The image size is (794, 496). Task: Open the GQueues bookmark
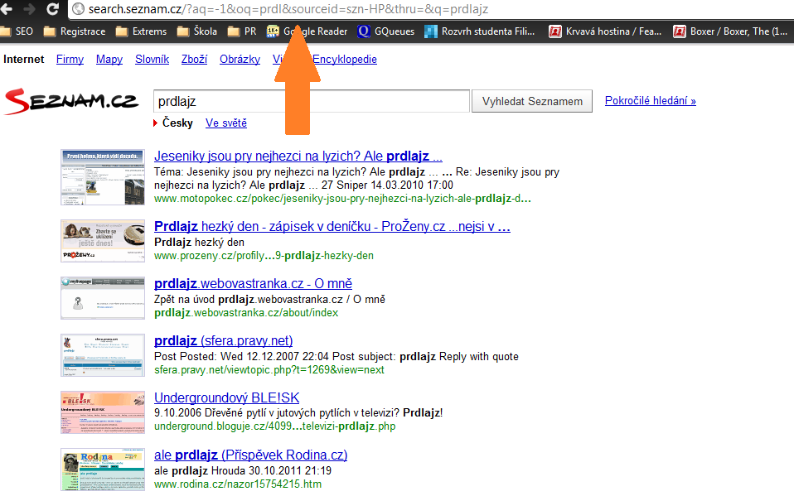(x=386, y=31)
